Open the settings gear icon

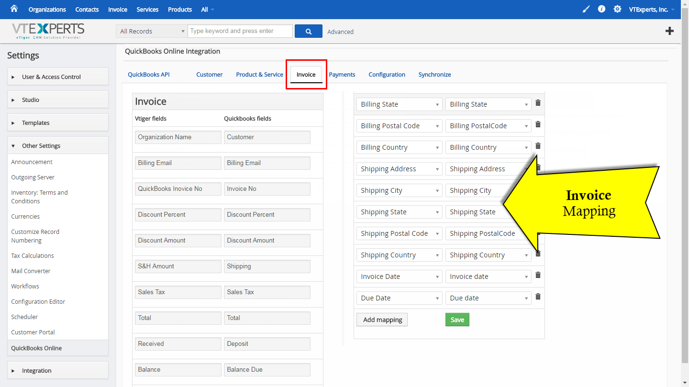[617, 9]
